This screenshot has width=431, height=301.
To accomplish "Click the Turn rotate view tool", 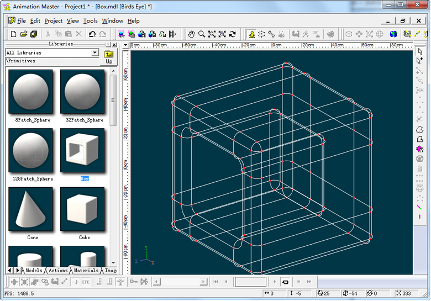I will tap(233, 34).
